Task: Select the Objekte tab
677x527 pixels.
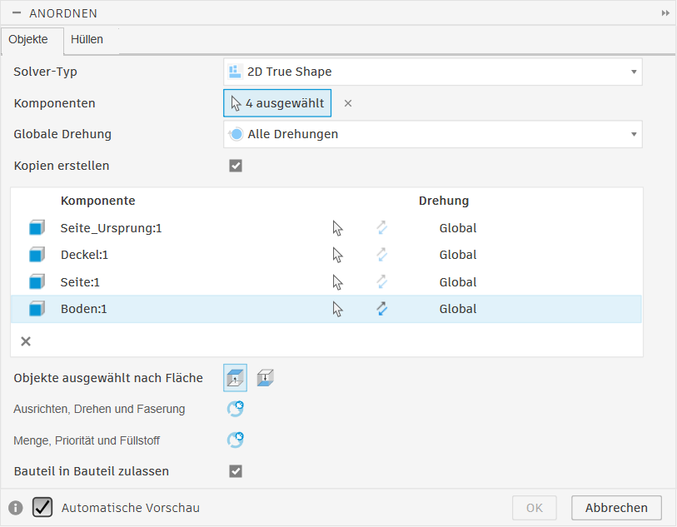Action: point(28,39)
